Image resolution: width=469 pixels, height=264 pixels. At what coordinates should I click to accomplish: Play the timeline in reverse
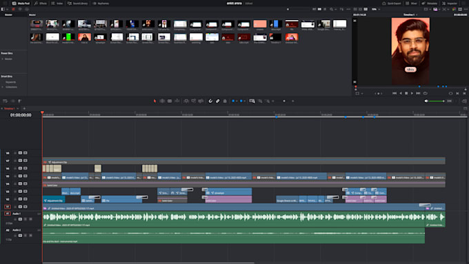click(401, 93)
